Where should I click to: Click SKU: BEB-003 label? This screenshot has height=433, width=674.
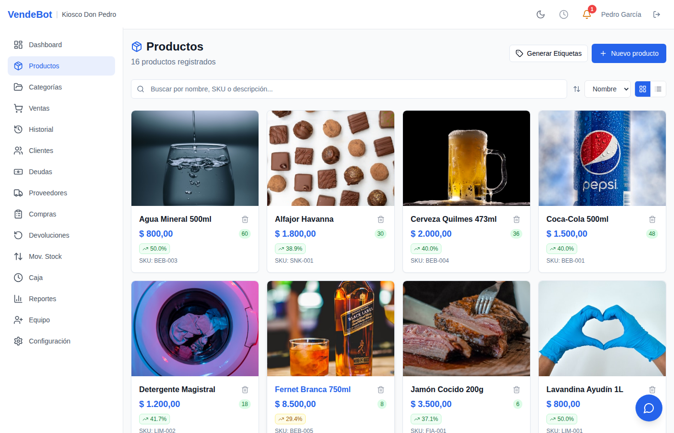click(158, 261)
